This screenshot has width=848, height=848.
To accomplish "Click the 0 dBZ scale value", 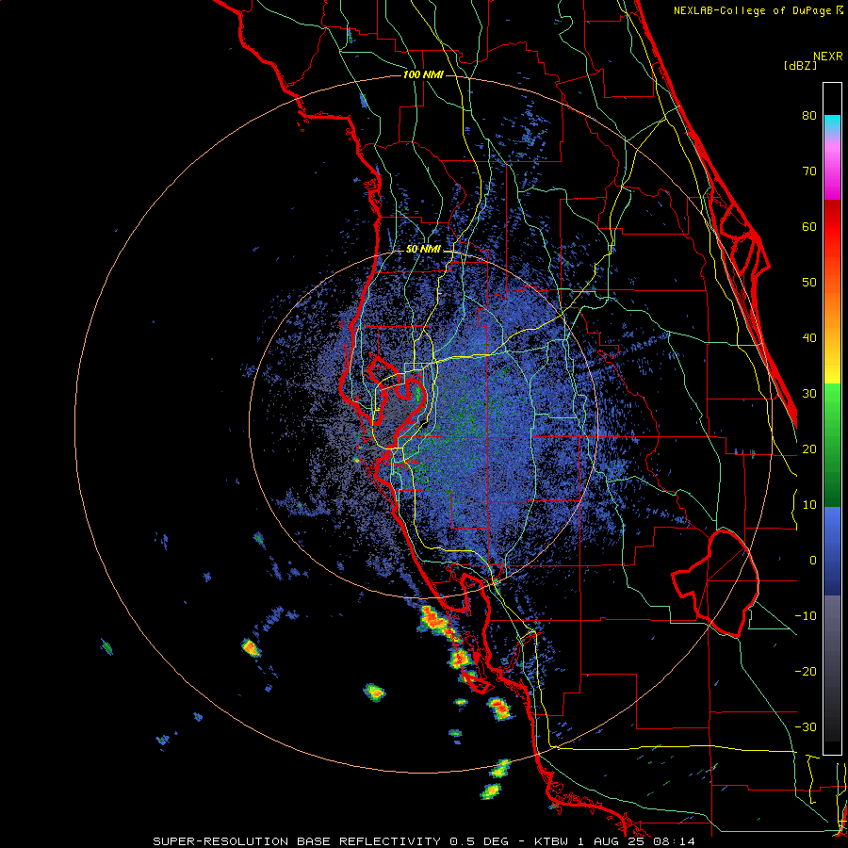I will coord(813,561).
